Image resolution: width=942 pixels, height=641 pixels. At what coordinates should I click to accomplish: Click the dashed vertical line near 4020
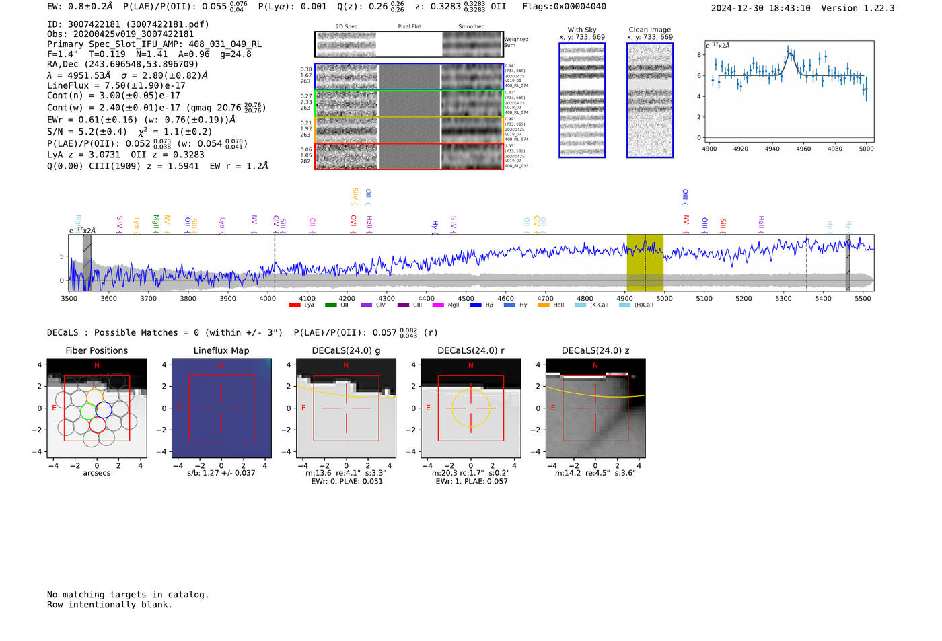coord(275,262)
